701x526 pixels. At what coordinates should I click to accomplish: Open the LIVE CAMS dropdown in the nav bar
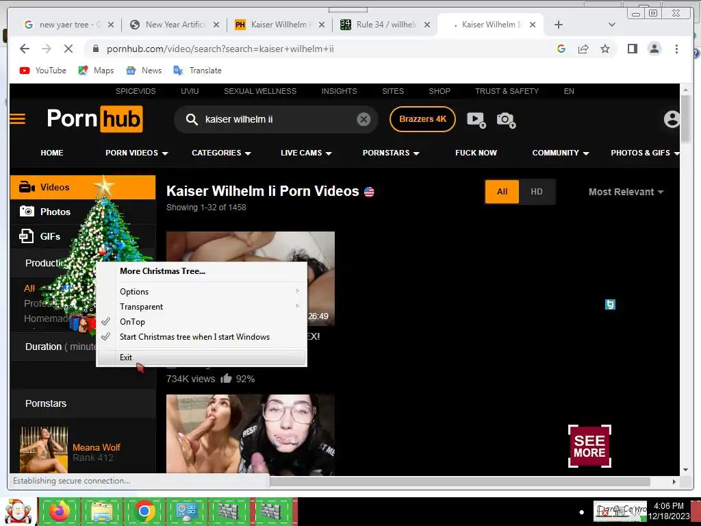pos(306,153)
